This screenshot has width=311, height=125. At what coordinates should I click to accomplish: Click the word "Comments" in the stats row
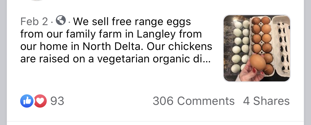206,101
